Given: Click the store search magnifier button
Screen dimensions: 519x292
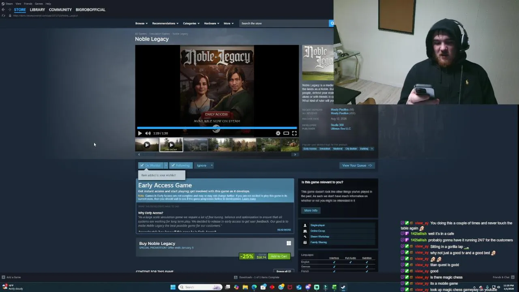Looking at the screenshot, I should click(331, 23).
